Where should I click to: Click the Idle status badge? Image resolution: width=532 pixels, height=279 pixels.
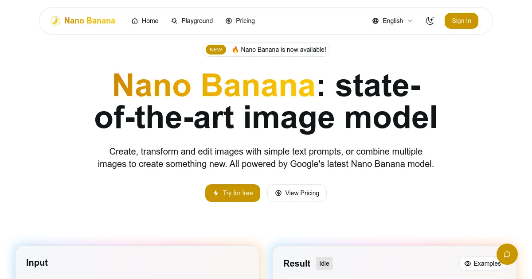pyautogui.click(x=324, y=263)
